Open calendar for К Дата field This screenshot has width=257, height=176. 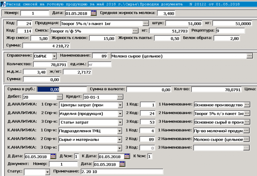point(127,156)
